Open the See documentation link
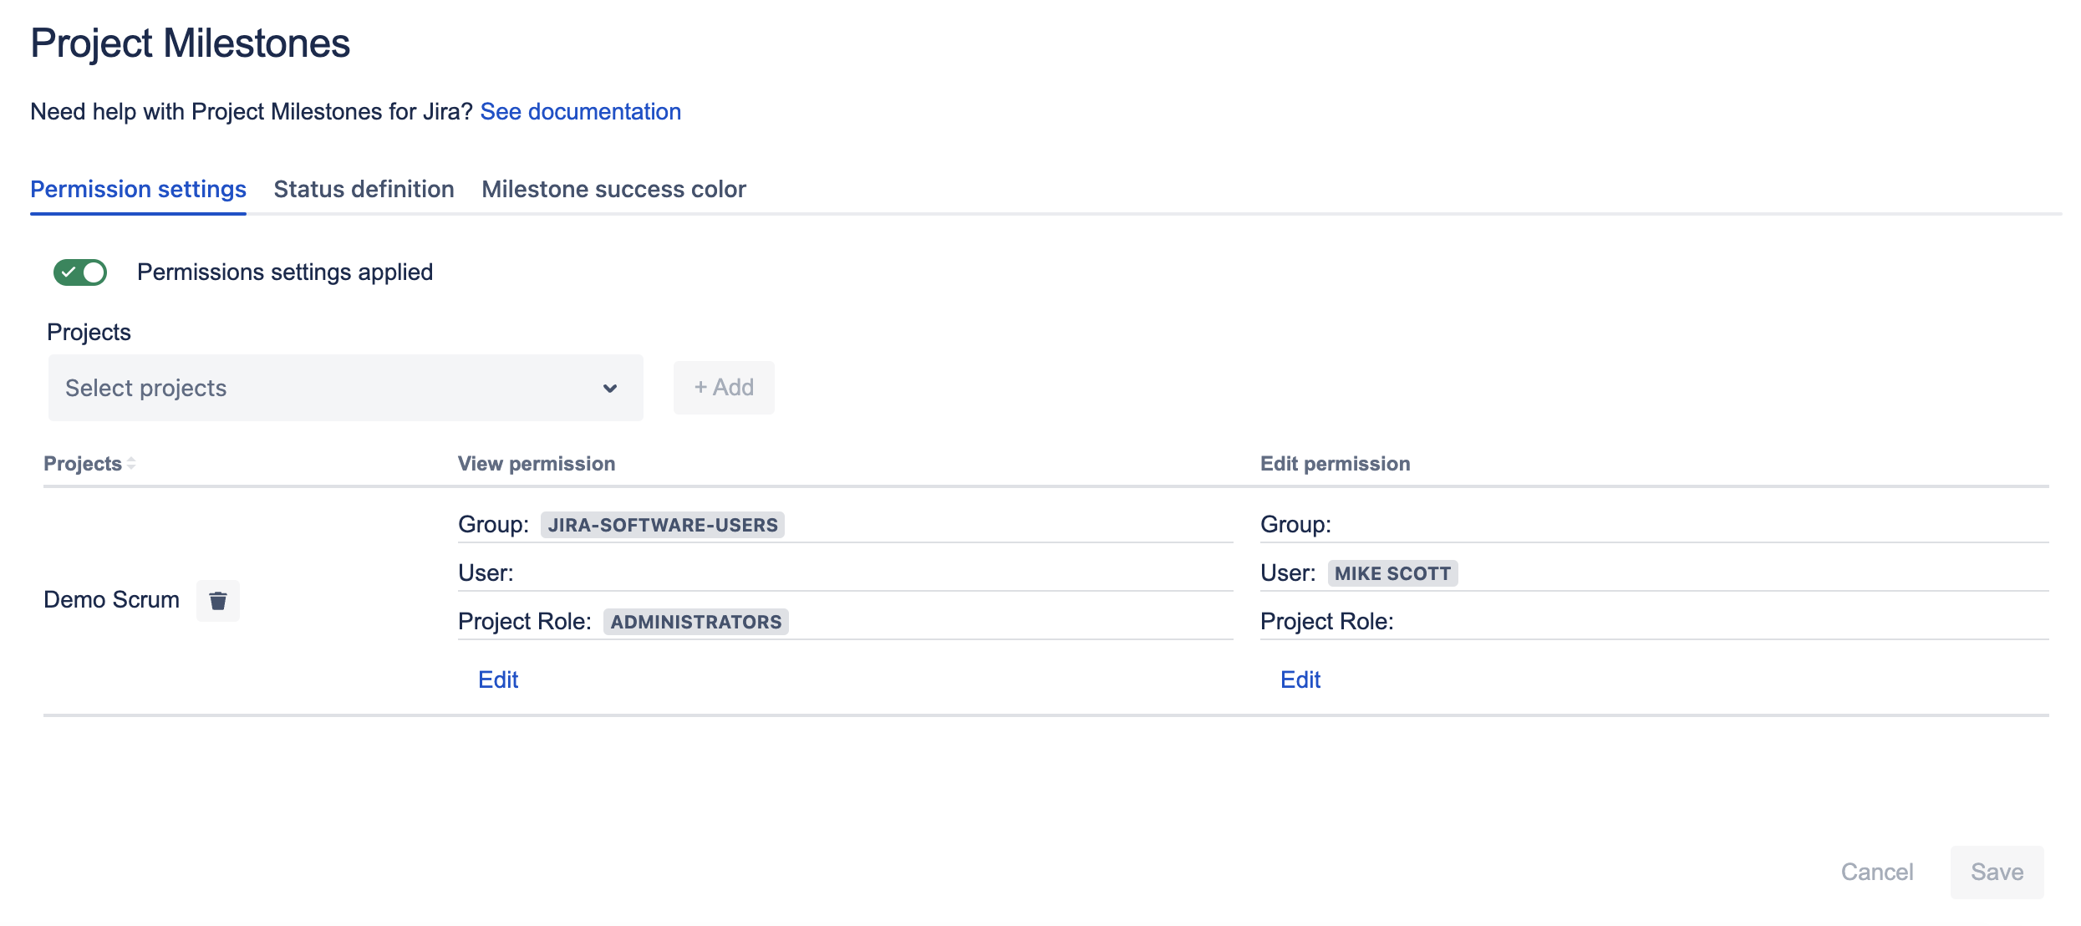Screen dimensions: 2081x926 tap(581, 111)
